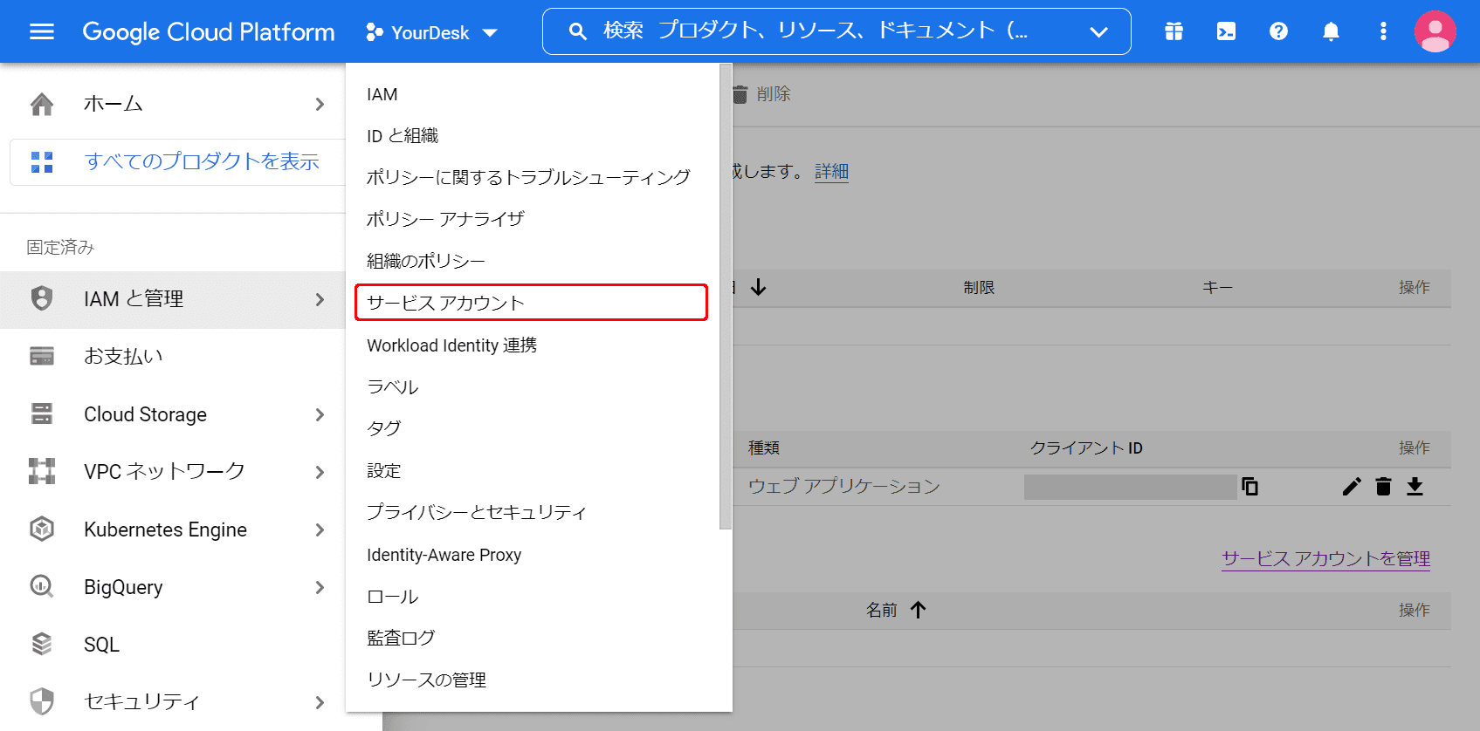Expand Kubernetes Engine submenu chevron

[320, 529]
